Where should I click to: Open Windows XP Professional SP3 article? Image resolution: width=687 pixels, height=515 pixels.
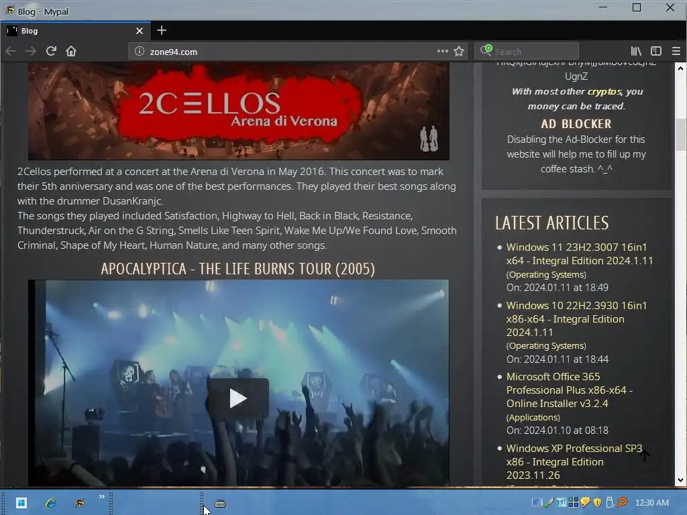[x=574, y=461]
